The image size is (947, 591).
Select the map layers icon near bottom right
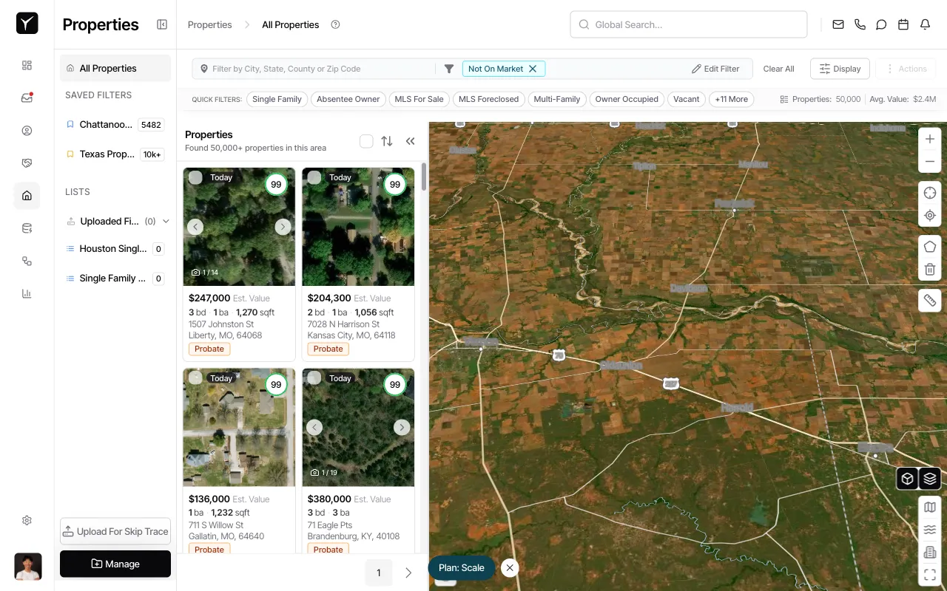pos(930,478)
